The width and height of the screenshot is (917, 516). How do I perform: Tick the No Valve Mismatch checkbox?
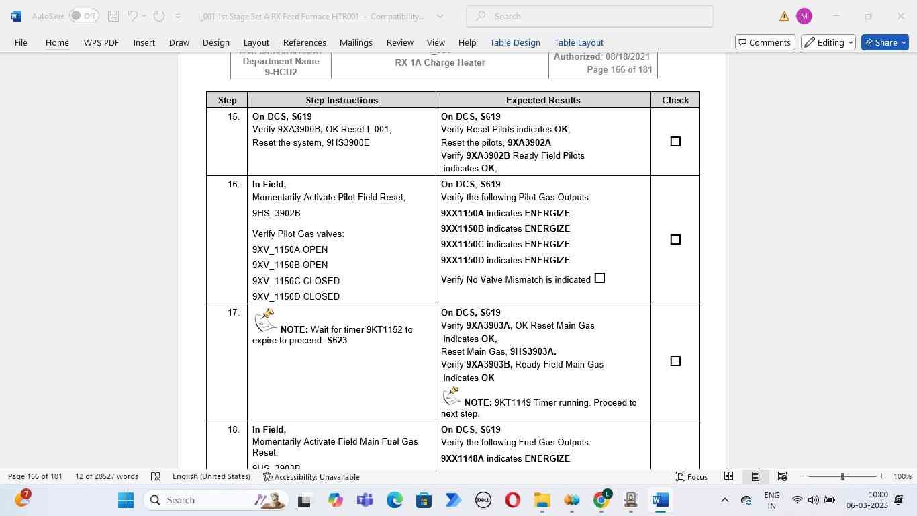599,278
